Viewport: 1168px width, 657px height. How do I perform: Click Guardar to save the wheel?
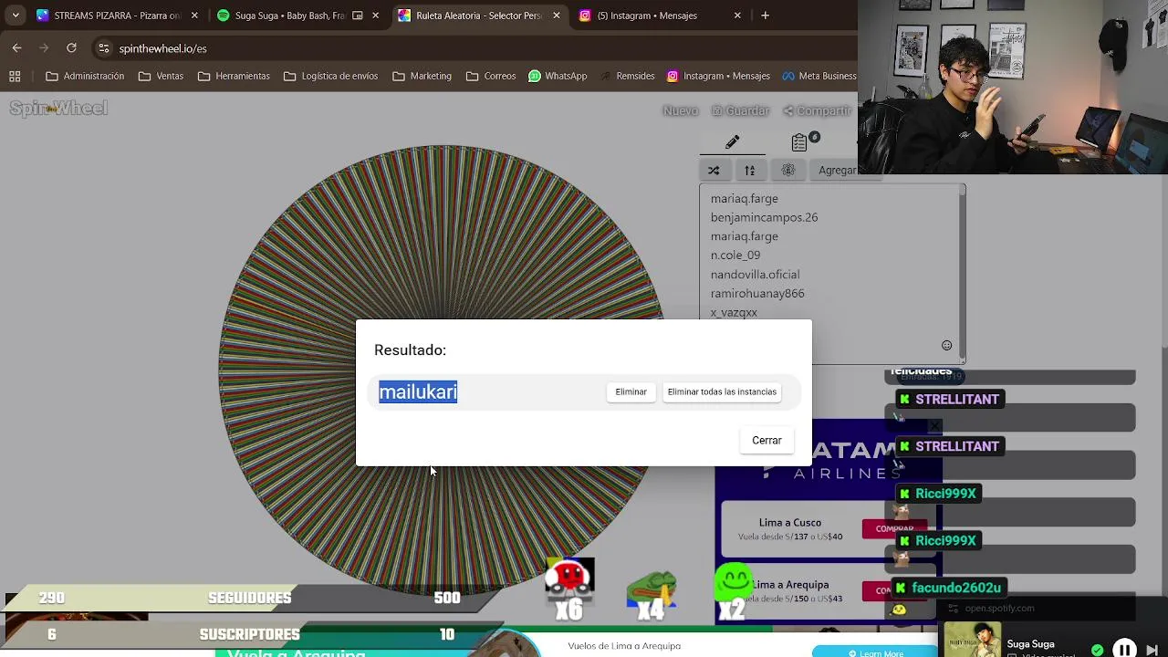[740, 110]
